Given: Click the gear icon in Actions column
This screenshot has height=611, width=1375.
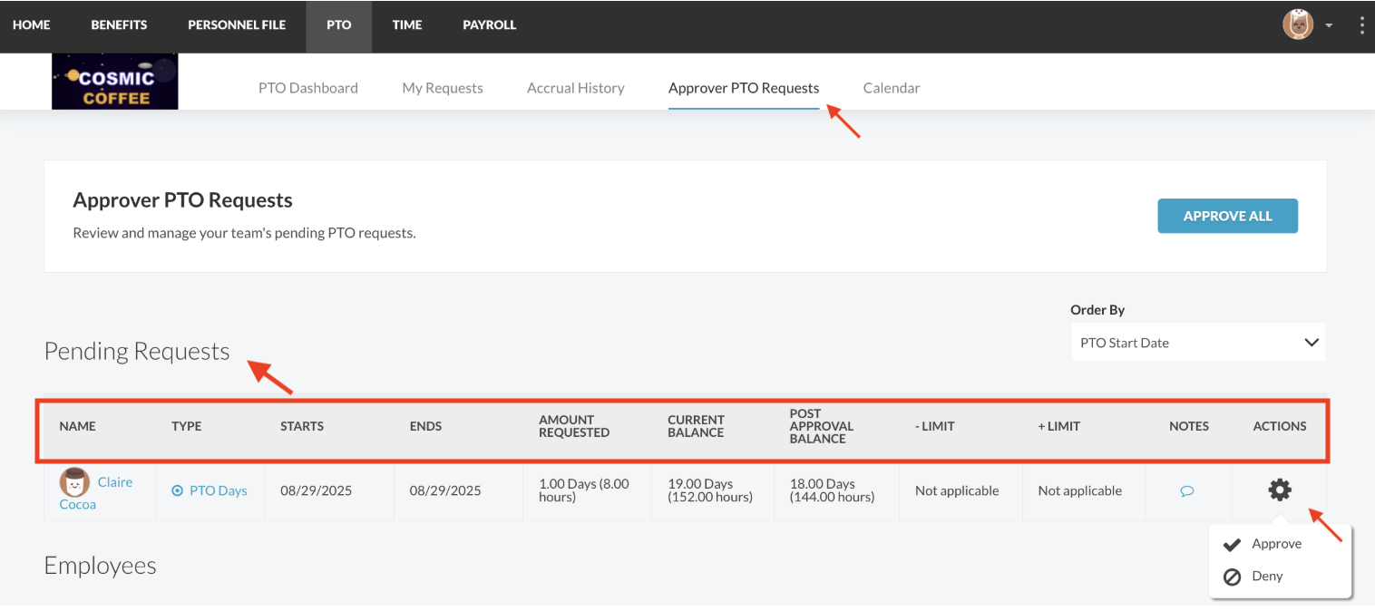Looking at the screenshot, I should 1279,490.
